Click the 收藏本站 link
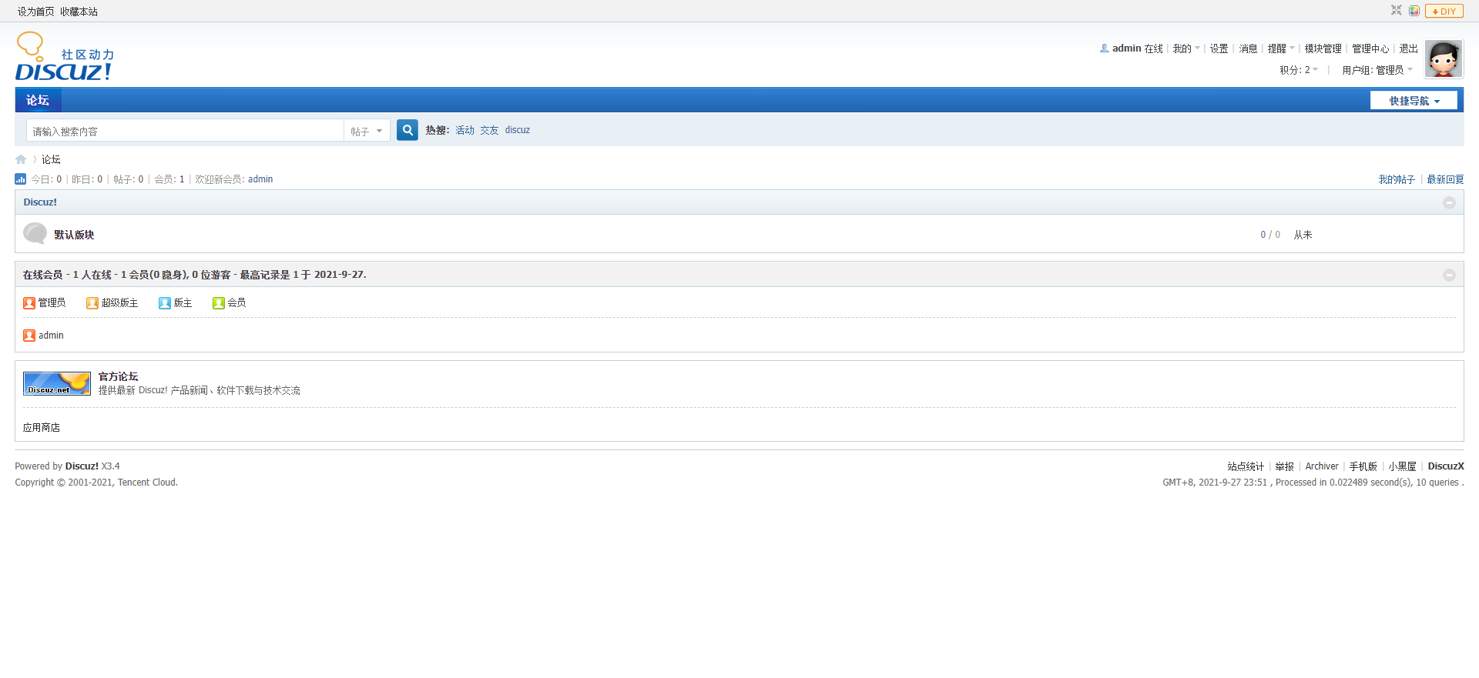This screenshot has height=678, width=1479. tap(79, 12)
